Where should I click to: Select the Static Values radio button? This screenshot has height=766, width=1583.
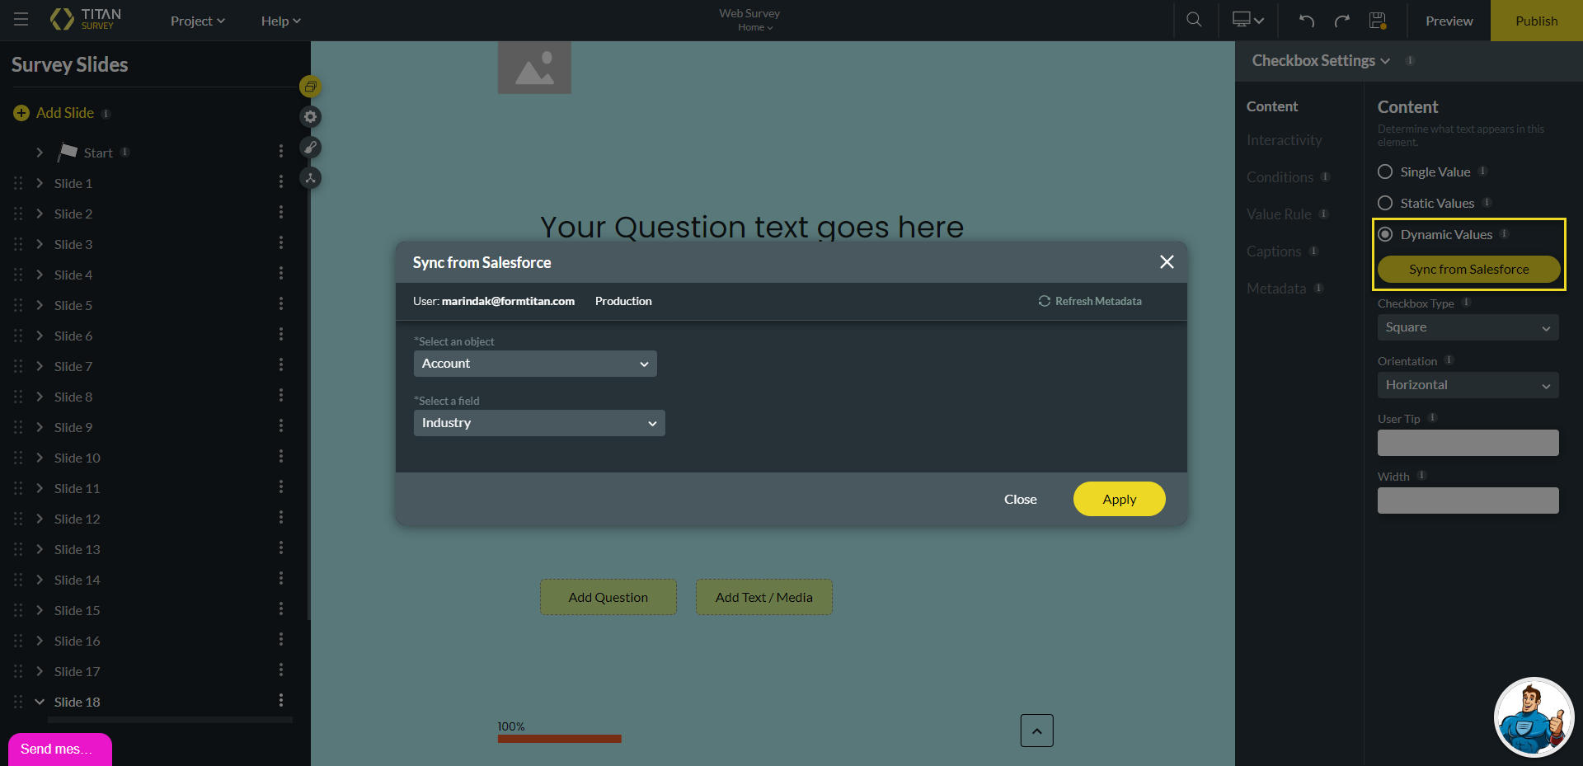1385,203
